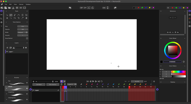The height and width of the screenshot is (104, 191).
Task: Open the File menu
Action: pyautogui.click(x=6, y=4)
